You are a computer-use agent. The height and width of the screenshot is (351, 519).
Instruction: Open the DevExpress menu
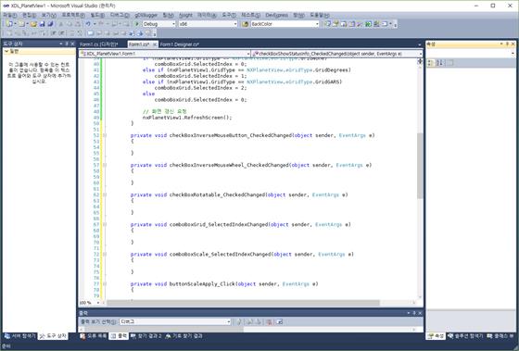coord(277,15)
